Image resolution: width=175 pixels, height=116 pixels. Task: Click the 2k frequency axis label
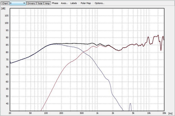[x=113, y=113]
